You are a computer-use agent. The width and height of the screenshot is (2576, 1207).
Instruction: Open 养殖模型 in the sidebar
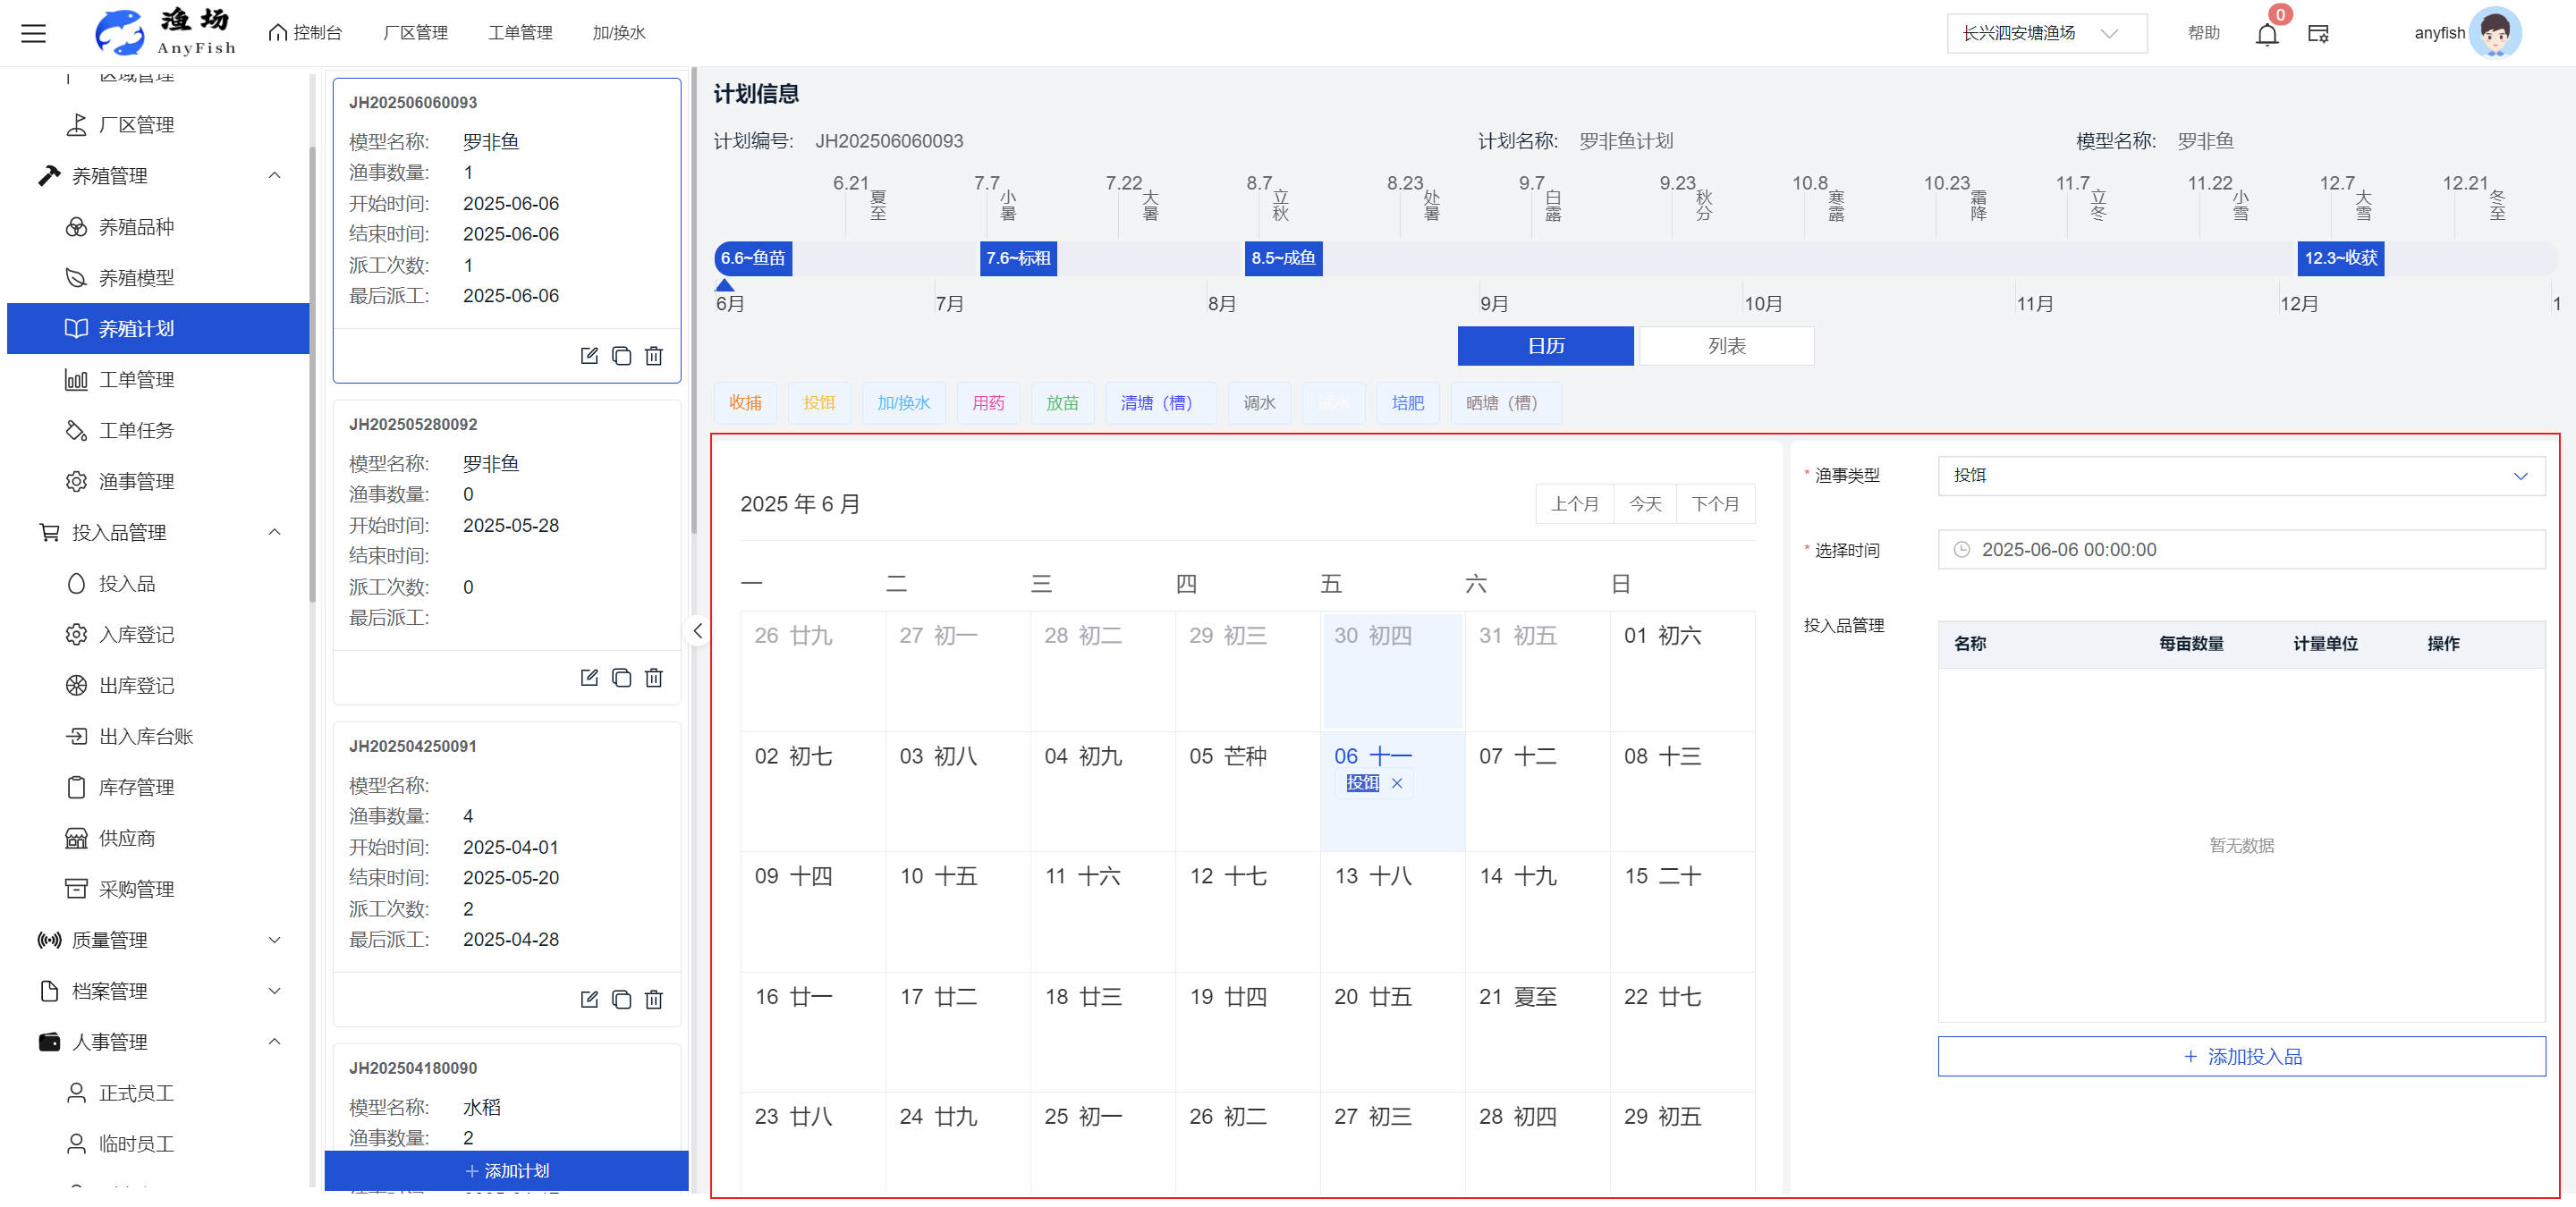point(136,278)
